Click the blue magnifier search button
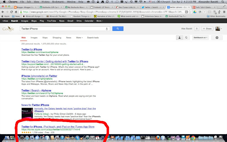The width and height of the screenshot is (227, 142). (x=118, y=29)
